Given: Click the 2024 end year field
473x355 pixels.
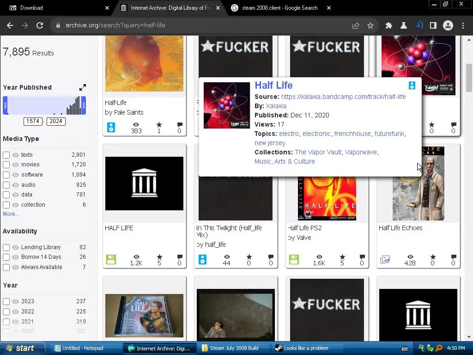Looking at the screenshot, I should 56,122.
